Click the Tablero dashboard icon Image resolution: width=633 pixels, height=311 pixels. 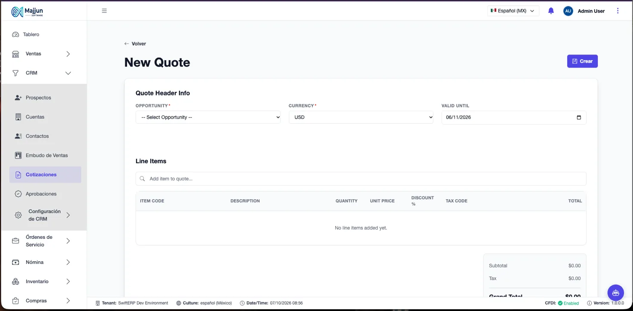click(15, 34)
